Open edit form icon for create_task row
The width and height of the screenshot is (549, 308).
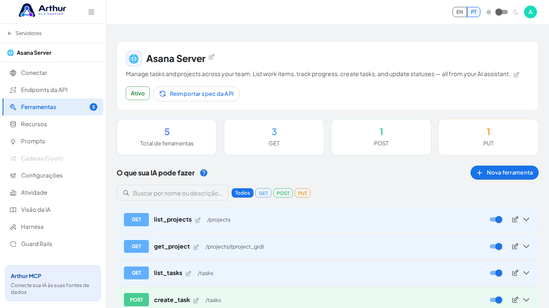515,300
